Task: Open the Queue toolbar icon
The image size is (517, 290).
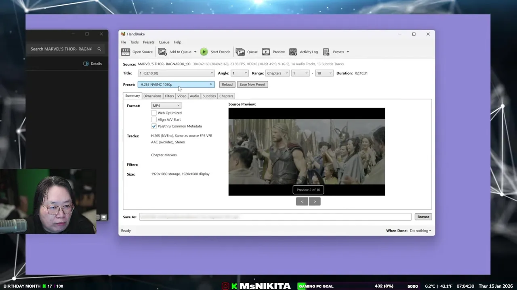Action: (240, 52)
